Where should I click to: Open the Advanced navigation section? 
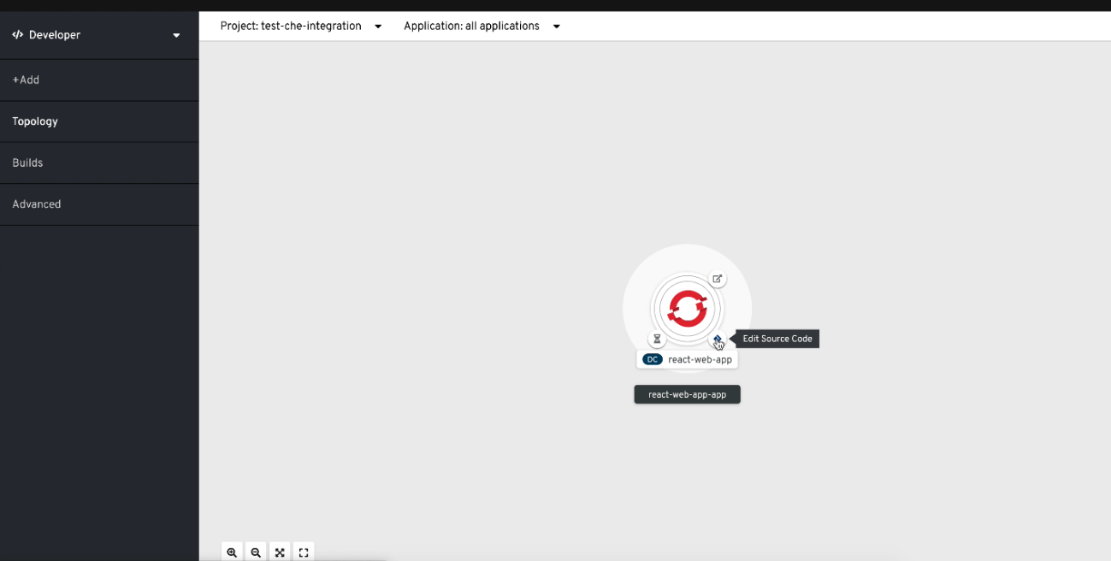pos(37,204)
